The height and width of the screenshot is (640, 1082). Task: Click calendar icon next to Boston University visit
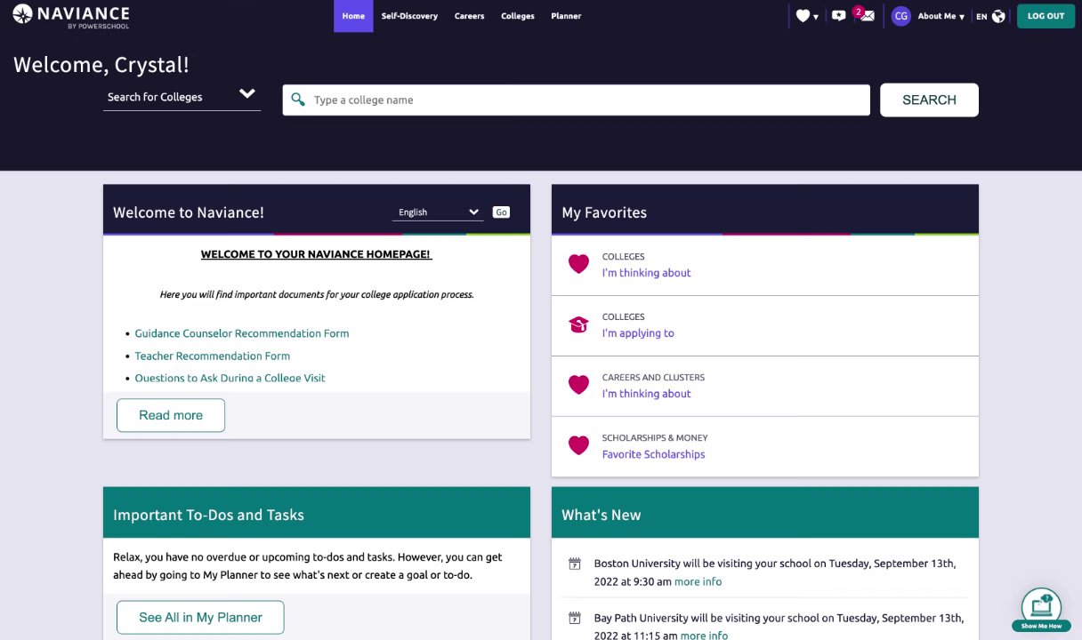(x=575, y=564)
